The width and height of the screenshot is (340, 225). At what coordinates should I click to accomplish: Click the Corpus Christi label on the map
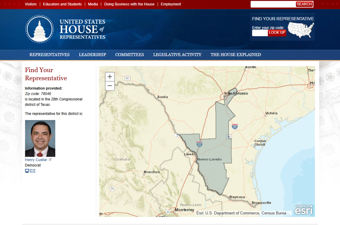pyautogui.click(x=260, y=143)
